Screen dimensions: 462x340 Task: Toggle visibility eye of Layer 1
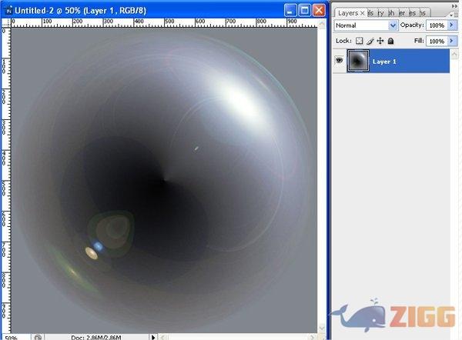click(x=339, y=62)
